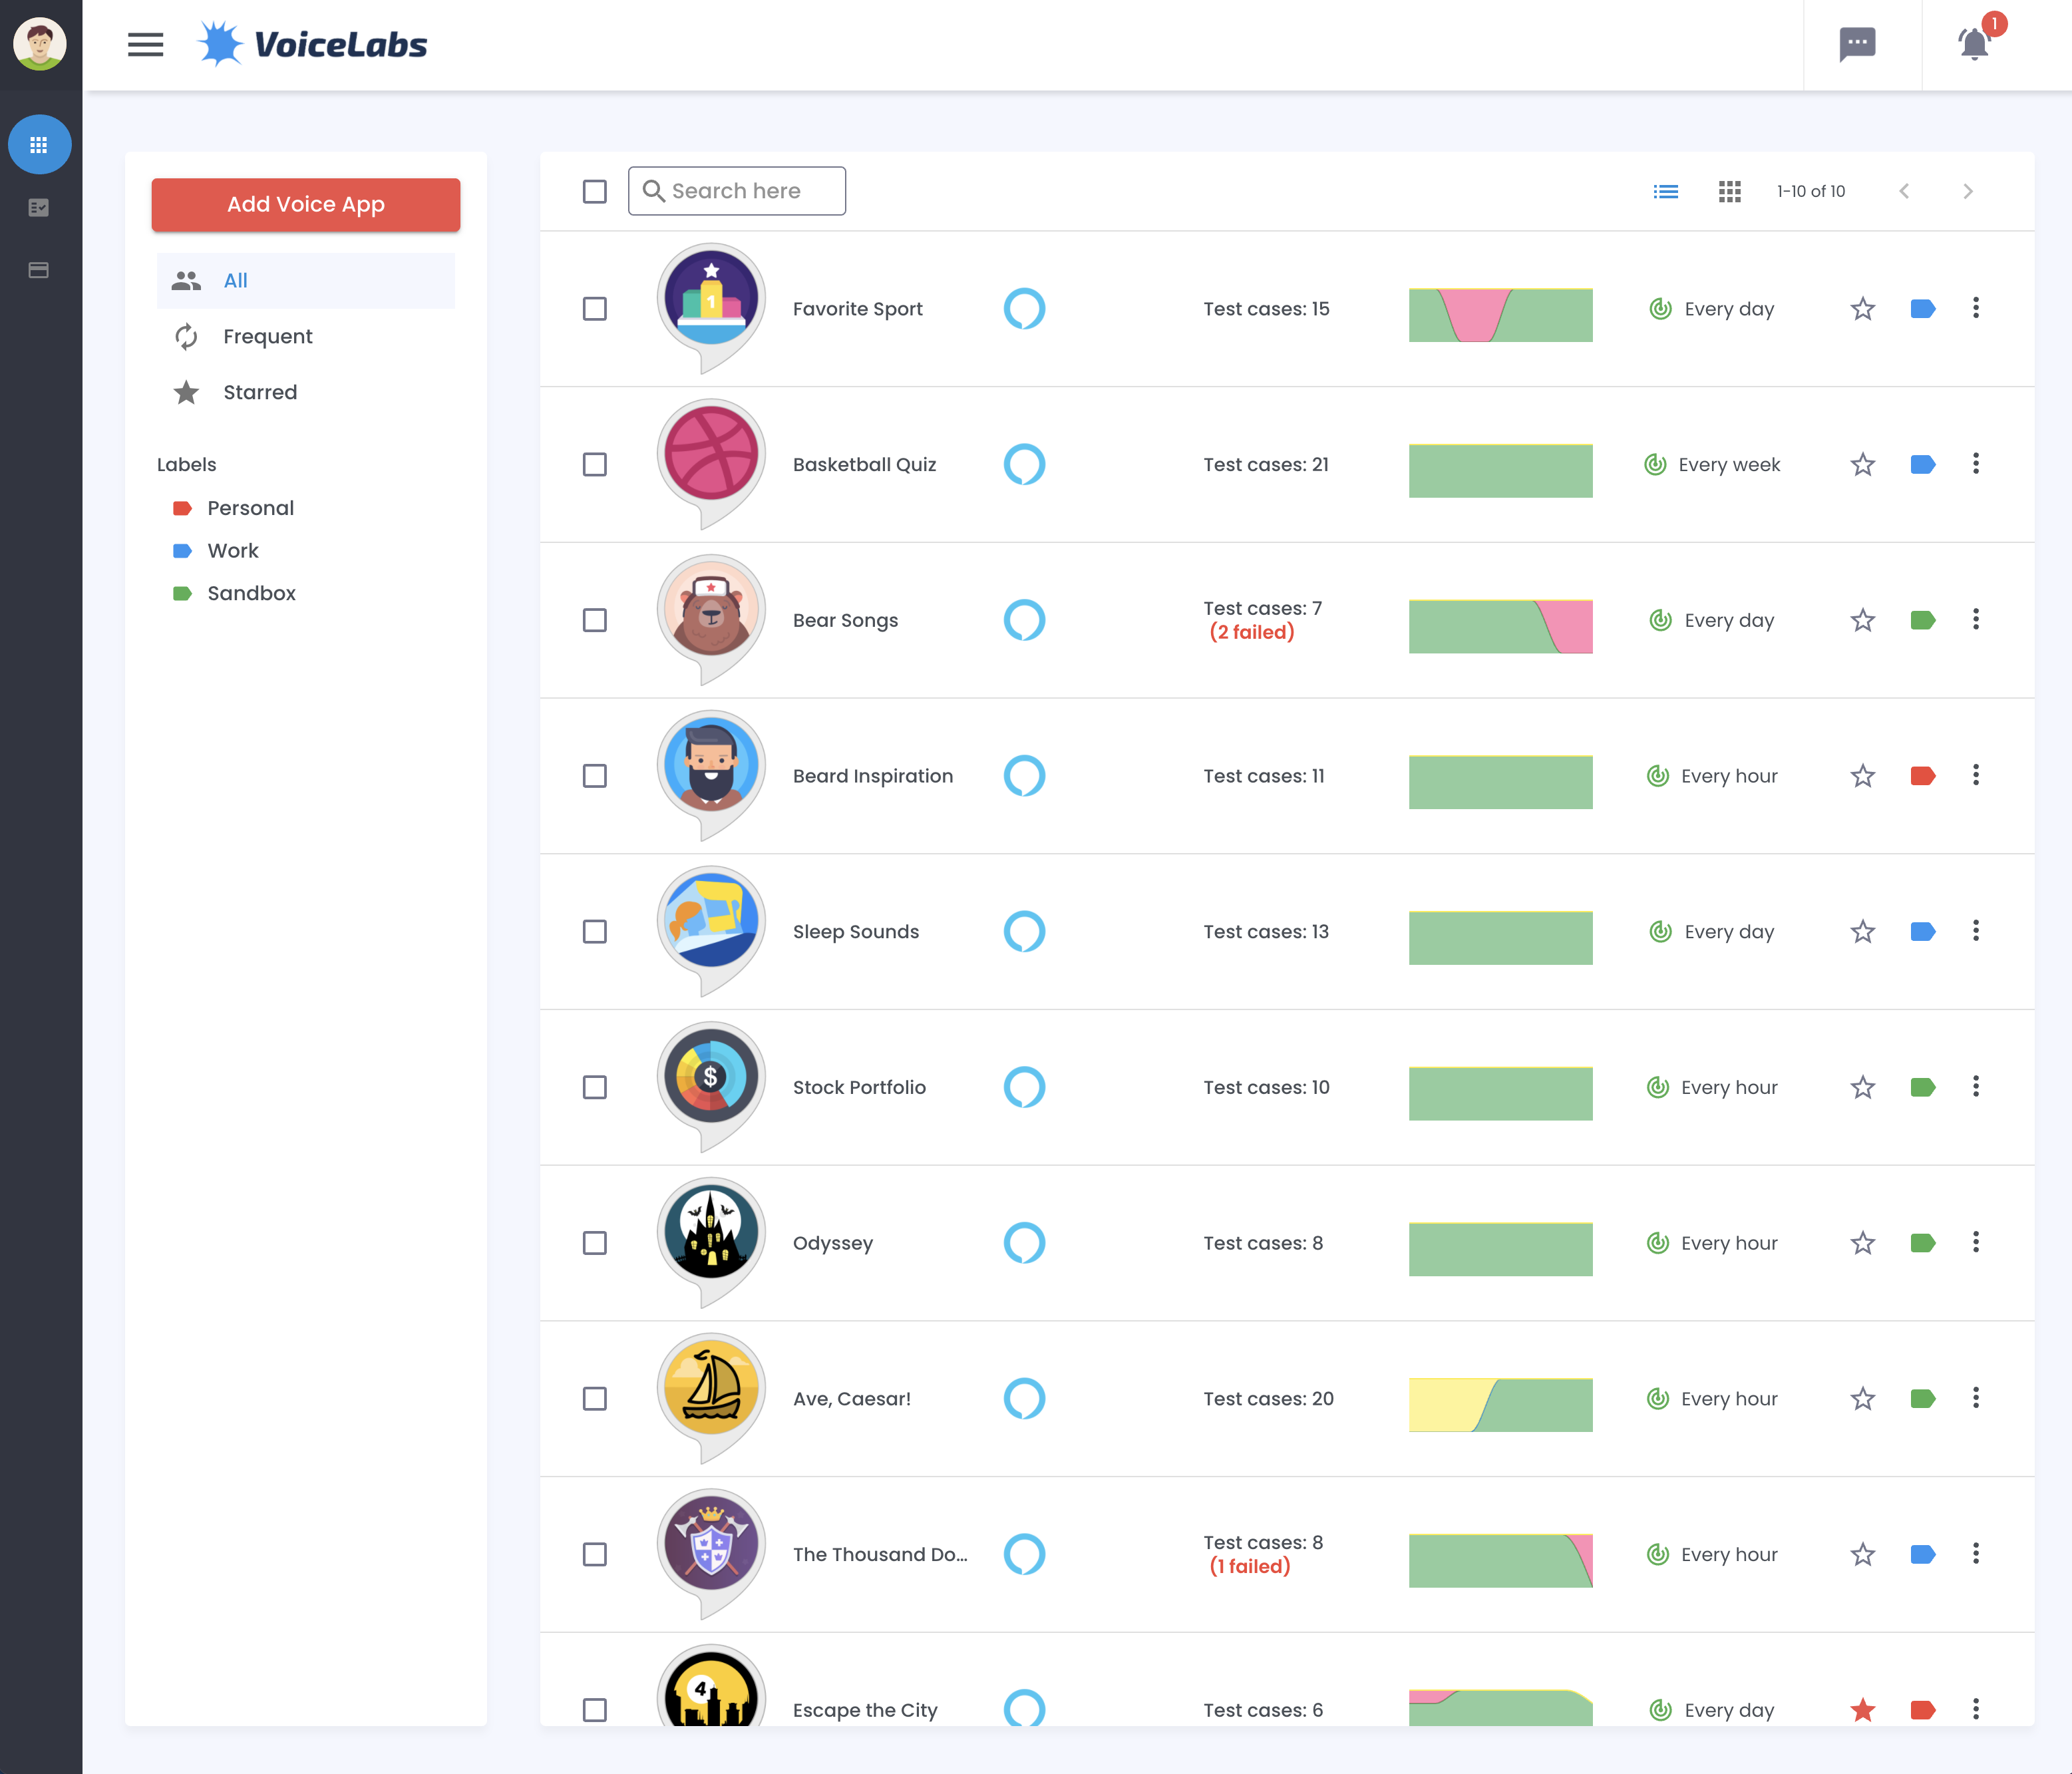Open the Alexa icon on the Basketball Quiz row
This screenshot has width=2072, height=1774.
(x=1026, y=464)
